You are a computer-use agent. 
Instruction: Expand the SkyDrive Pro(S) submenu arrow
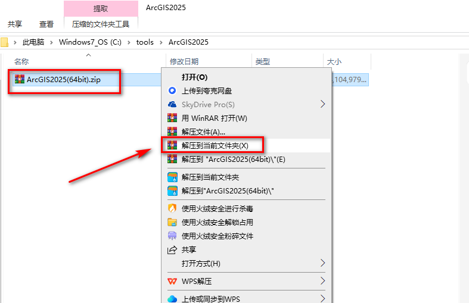[x=323, y=104]
